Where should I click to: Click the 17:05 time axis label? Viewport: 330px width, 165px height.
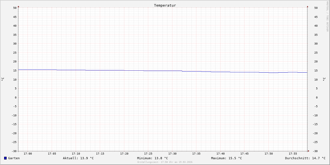tap(52, 154)
